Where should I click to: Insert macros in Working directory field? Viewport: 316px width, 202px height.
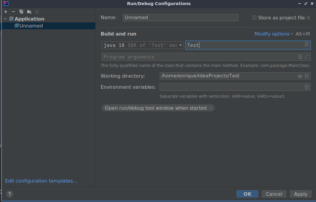tap(306, 76)
